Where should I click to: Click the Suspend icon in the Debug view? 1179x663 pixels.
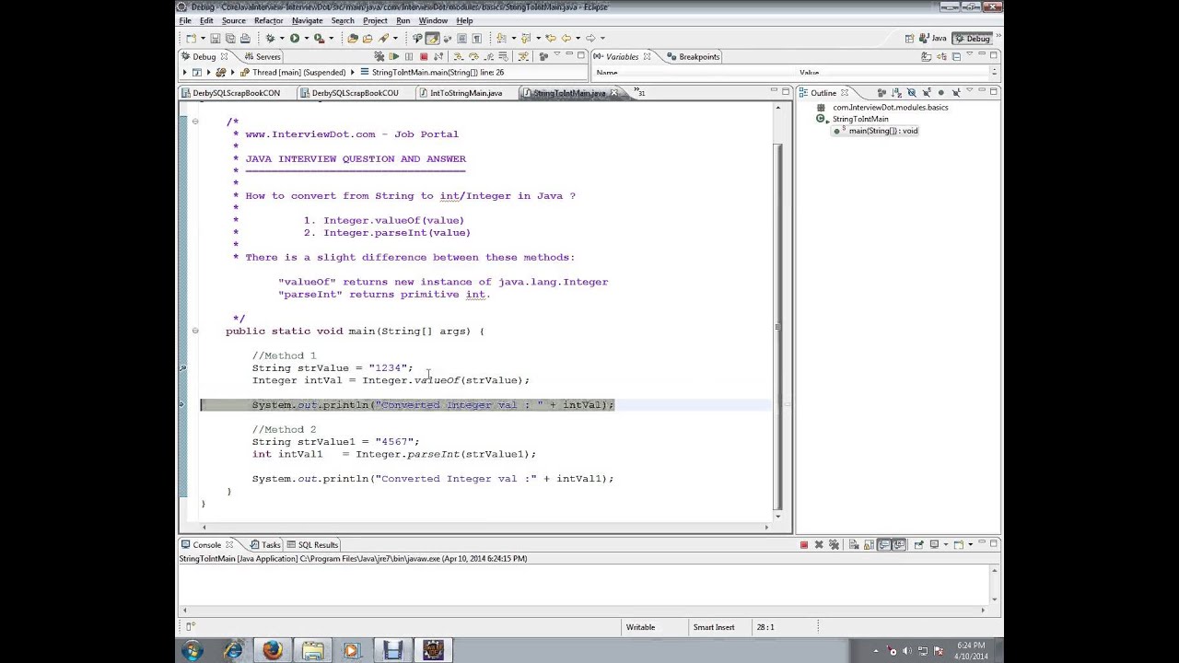pos(409,57)
